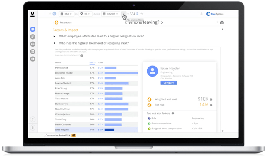Toggle the favorite star near the camera
Viewport: 268px width, 156px height.
coord(217,22)
